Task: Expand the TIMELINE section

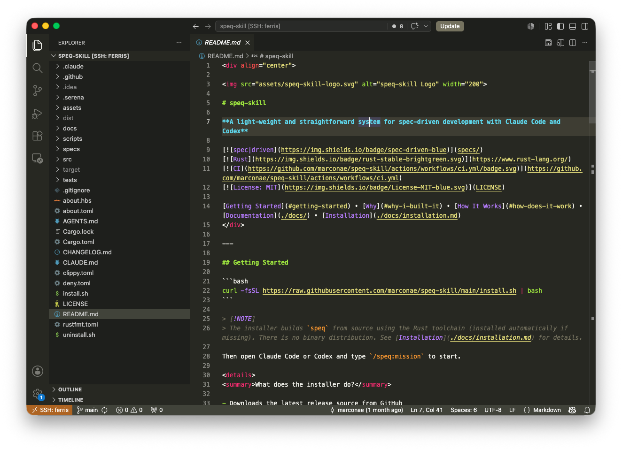Action: 119,400
